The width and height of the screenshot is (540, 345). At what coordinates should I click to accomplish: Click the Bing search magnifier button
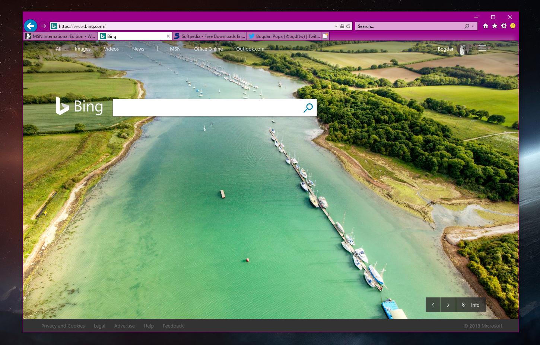(x=308, y=108)
